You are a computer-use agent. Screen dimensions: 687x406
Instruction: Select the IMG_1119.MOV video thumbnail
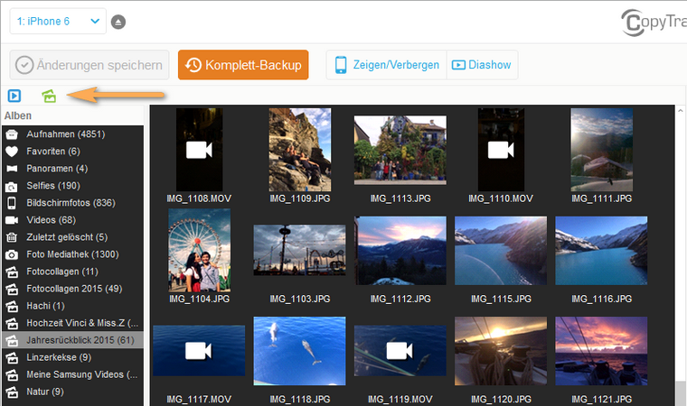(x=400, y=350)
